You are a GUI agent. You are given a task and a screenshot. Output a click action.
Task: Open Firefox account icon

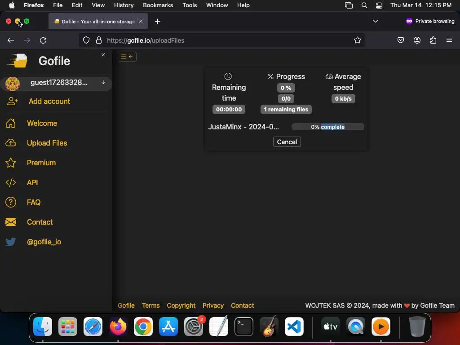point(417,40)
